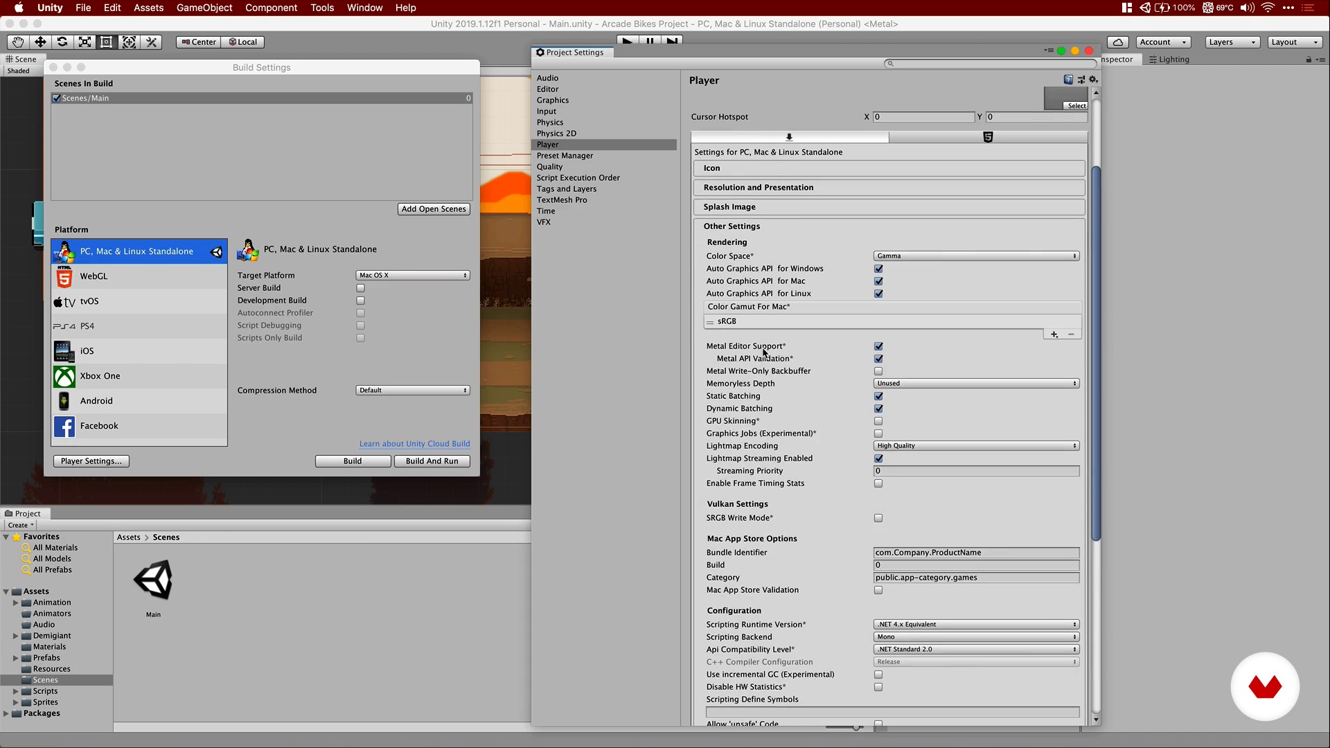Select the WebGL platform icon
The image size is (1330, 748).
(64, 277)
